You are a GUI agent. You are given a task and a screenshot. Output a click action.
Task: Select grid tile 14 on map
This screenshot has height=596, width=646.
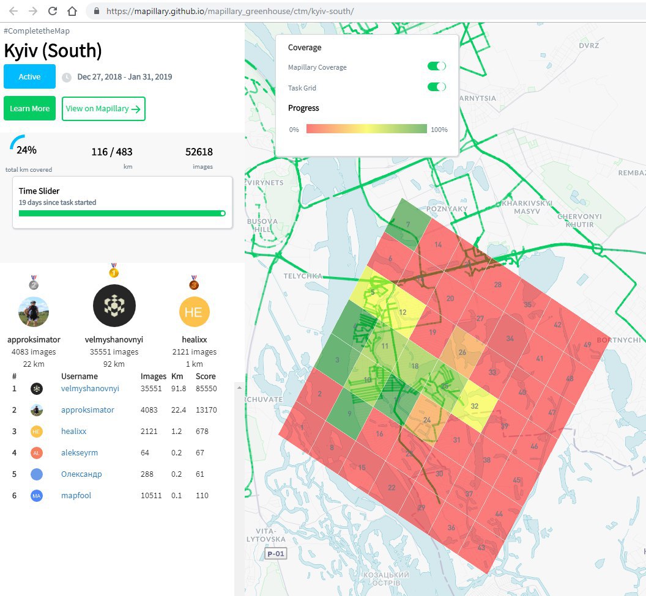click(438, 245)
